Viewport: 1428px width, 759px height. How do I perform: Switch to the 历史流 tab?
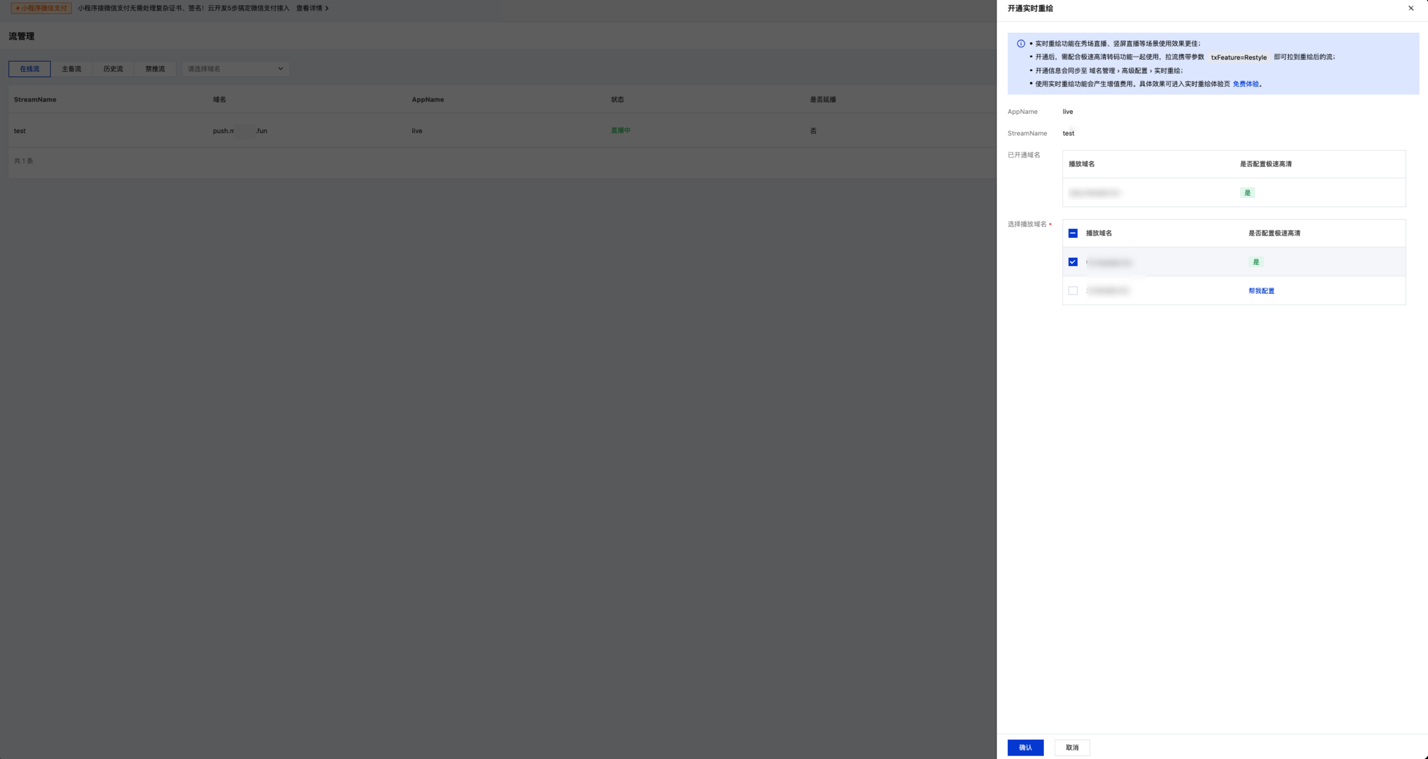(x=113, y=69)
